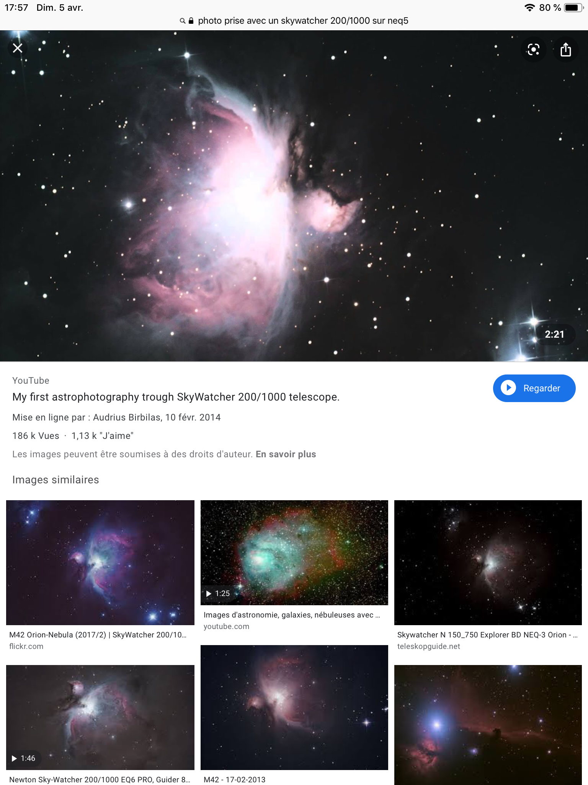Tap the YouTube source label
The image size is (588, 785).
click(x=31, y=381)
